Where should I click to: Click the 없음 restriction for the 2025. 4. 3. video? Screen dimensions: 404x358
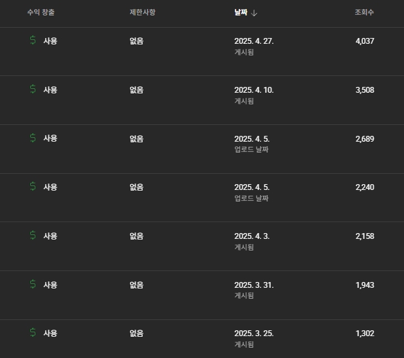coord(136,236)
